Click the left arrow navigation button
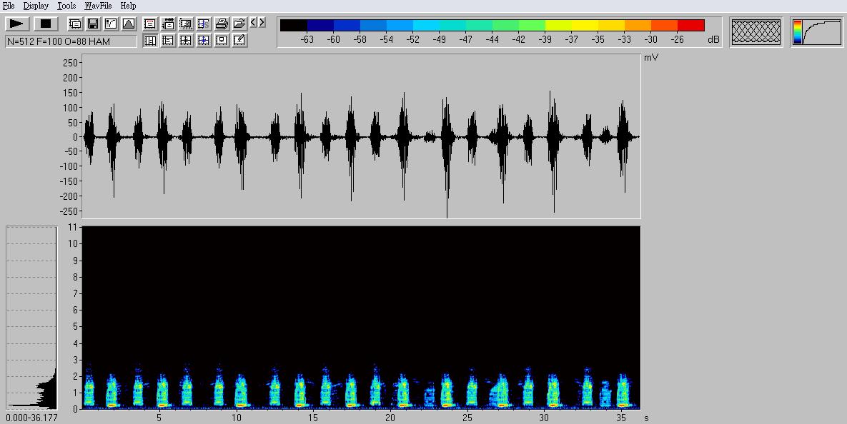847x424 pixels. [x=254, y=23]
